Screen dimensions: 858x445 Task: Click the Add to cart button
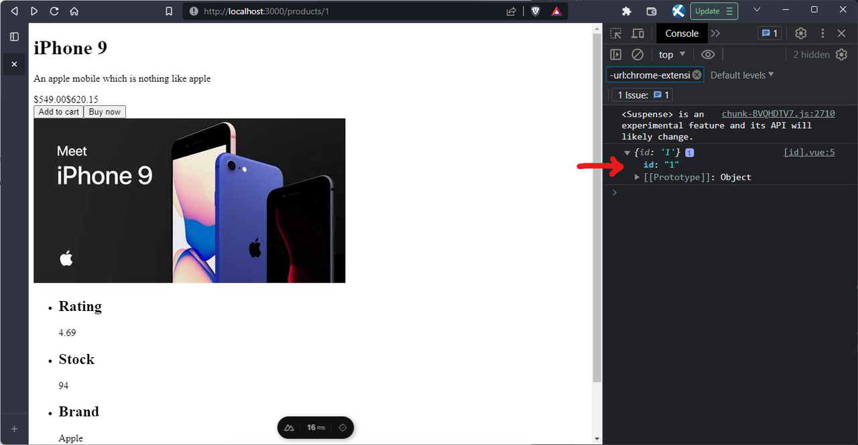[58, 111]
